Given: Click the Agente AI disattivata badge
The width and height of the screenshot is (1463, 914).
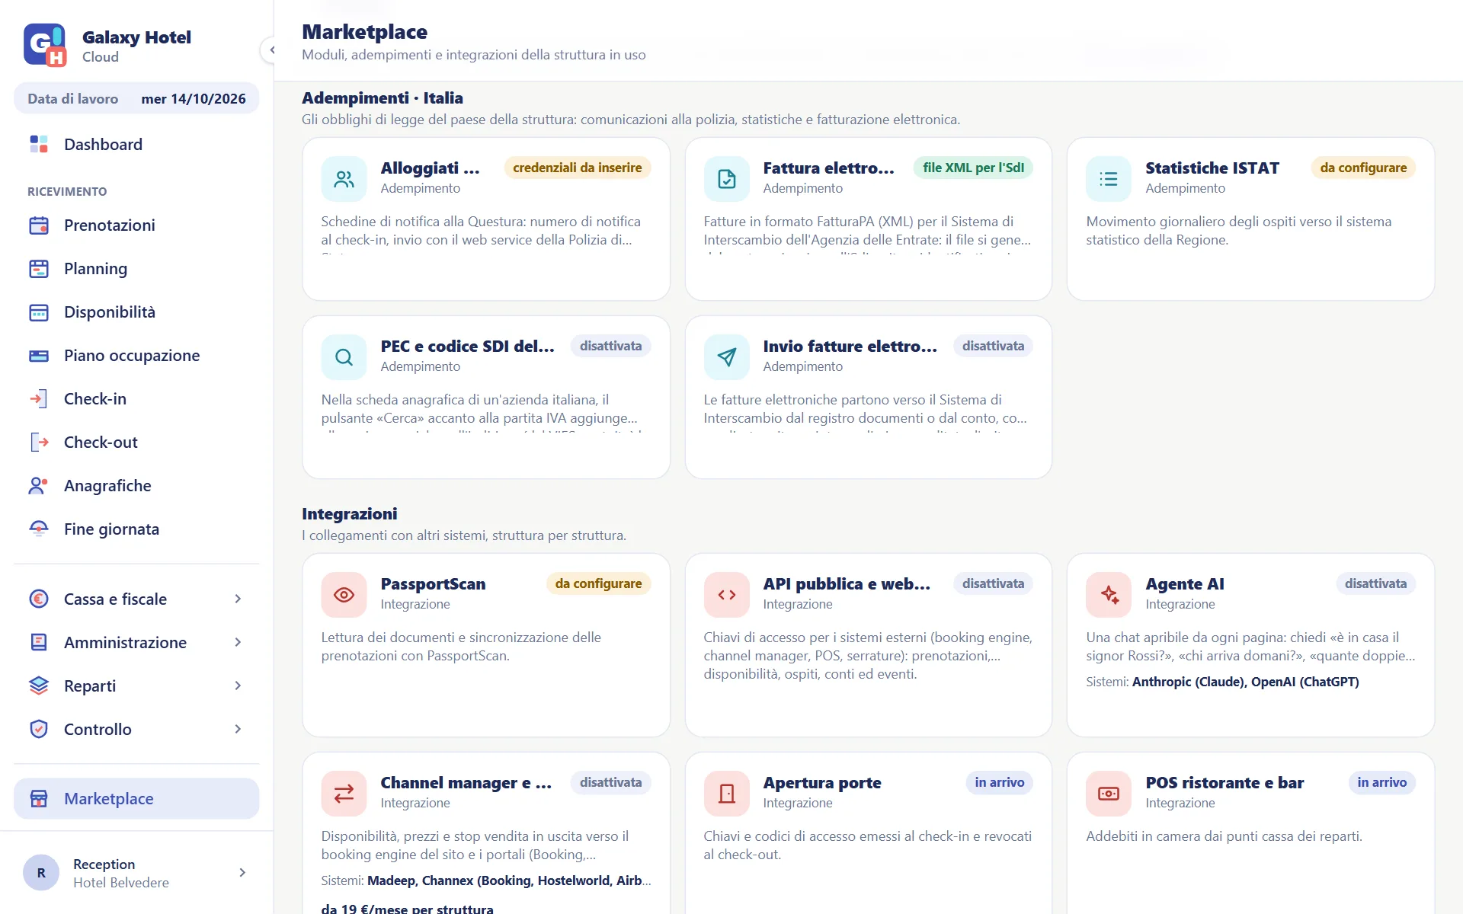Looking at the screenshot, I should (1375, 583).
